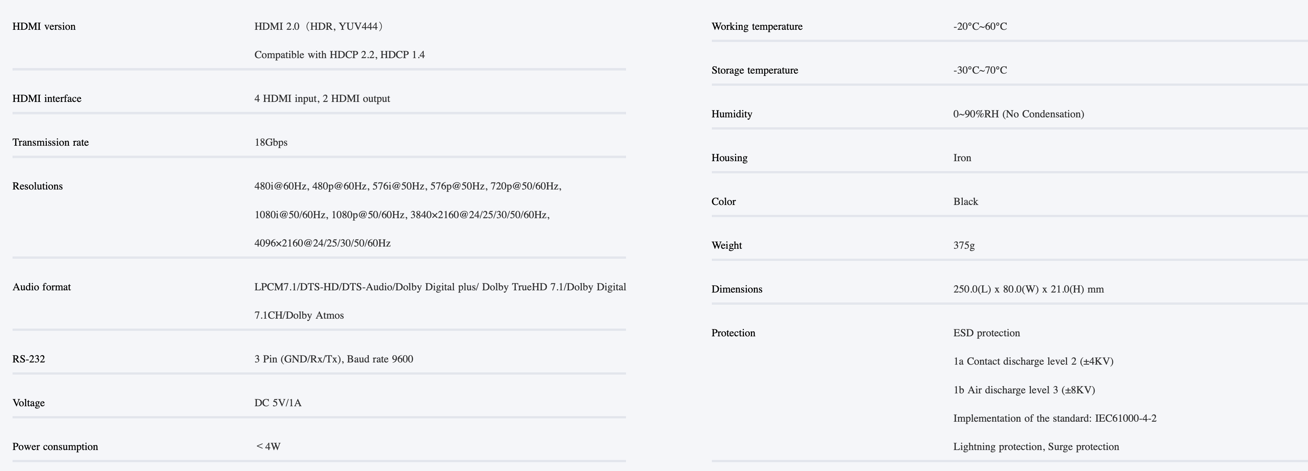Click the Audio format label
Screen dimensions: 1308x471
(42, 287)
